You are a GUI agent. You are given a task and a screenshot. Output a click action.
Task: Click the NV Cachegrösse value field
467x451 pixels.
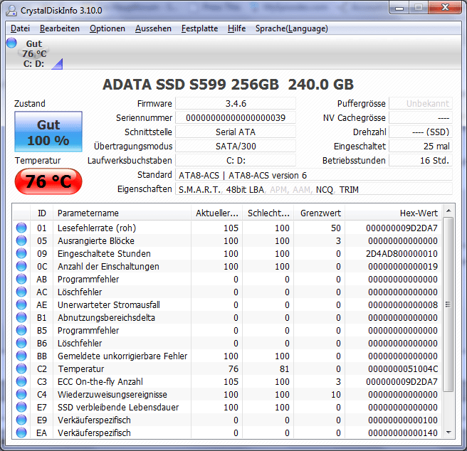pos(421,118)
